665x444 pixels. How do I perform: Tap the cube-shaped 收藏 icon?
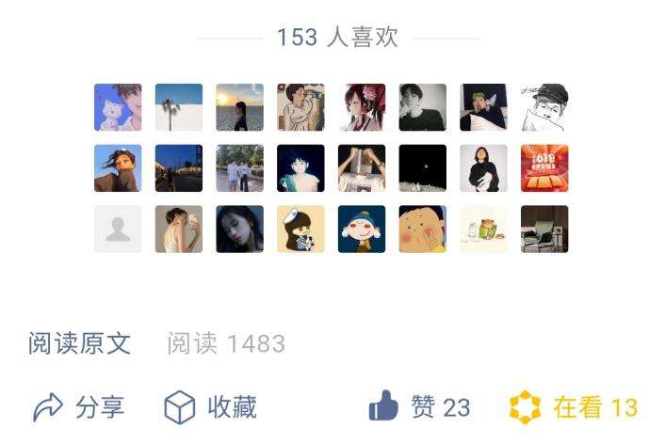point(179,407)
